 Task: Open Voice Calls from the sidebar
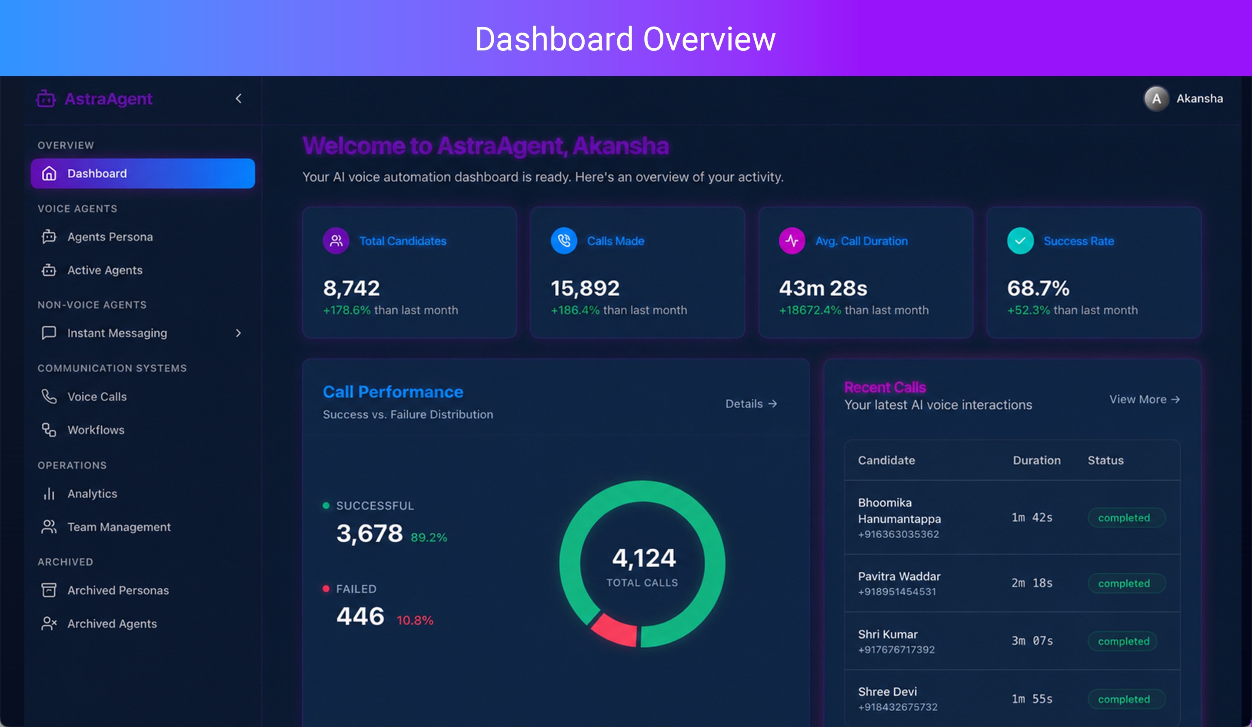point(97,397)
